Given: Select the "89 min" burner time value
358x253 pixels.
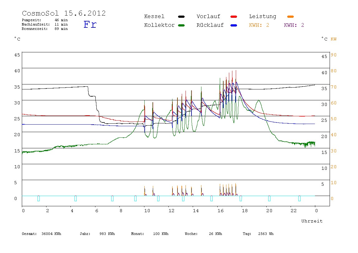Looking at the screenshot, I should tap(61, 29).
